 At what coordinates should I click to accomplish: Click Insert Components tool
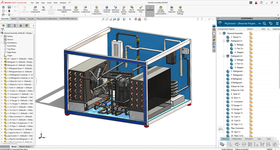(35, 9)
